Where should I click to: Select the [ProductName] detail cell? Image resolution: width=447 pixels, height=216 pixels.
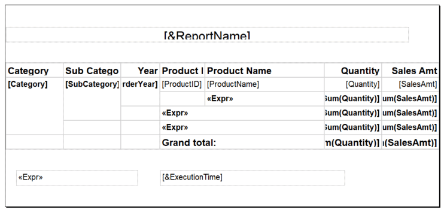[264, 84]
